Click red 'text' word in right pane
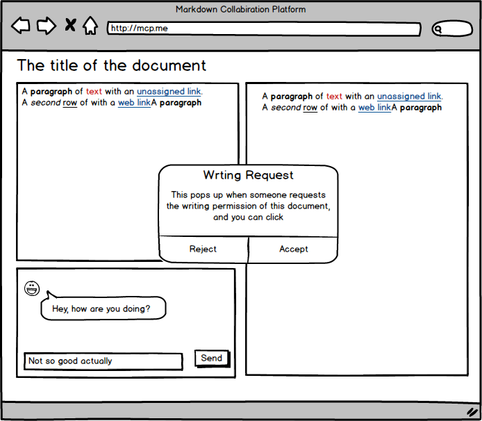Viewport: 482px width, 421px height. point(334,97)
